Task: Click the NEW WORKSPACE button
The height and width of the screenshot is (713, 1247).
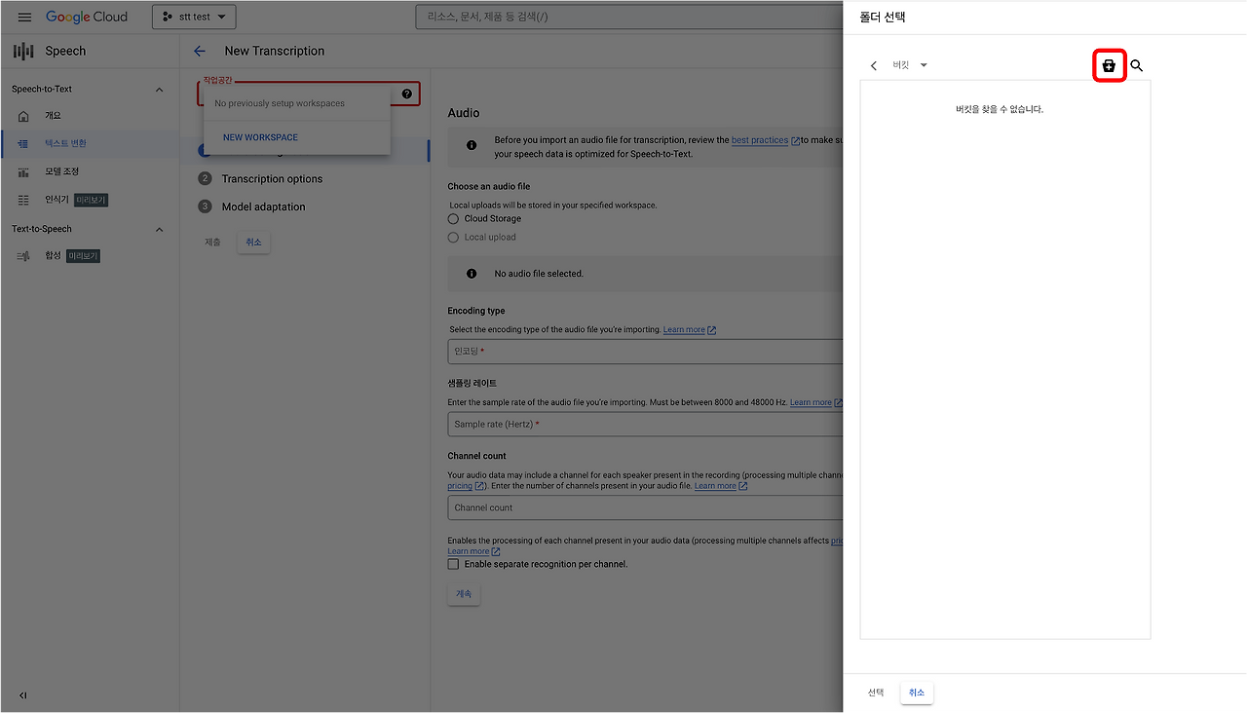Action: 260,137
